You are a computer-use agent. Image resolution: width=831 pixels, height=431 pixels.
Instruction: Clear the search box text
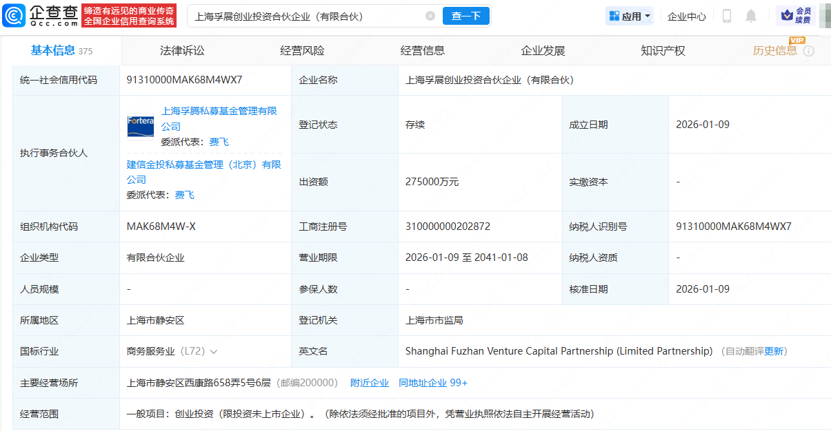(430, 16)
